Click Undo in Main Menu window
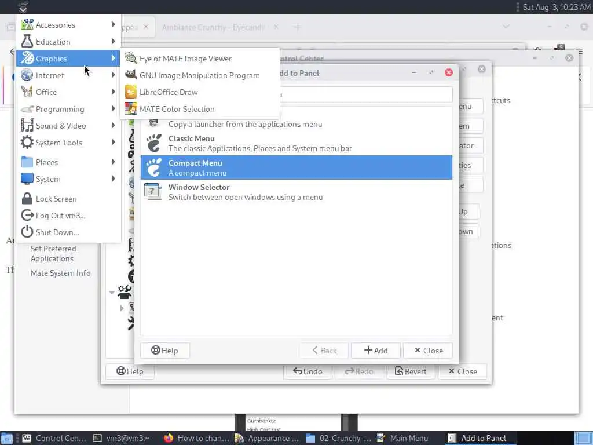The height and width of the screenshot is (445, 593). click(308, 371)
